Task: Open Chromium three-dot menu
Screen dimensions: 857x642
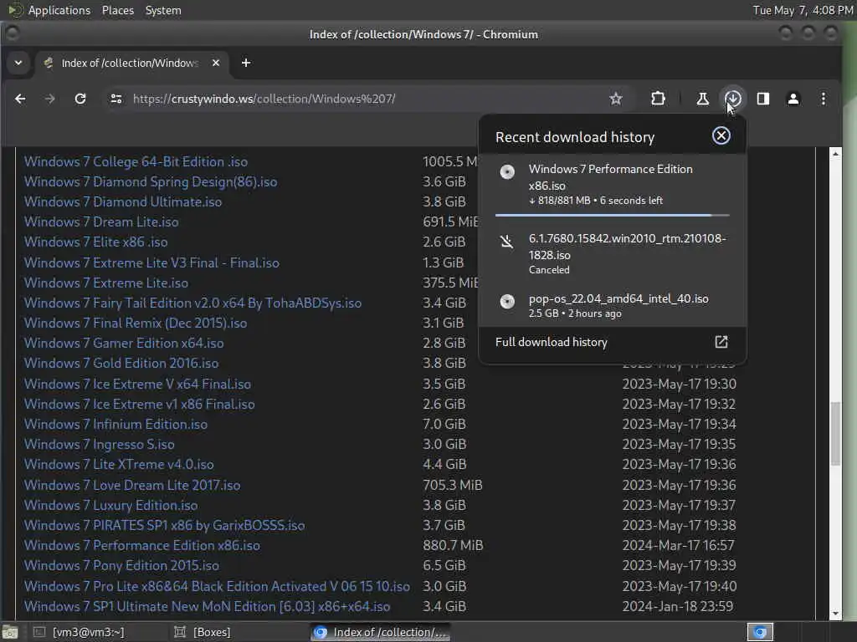Action: (824, 99)
